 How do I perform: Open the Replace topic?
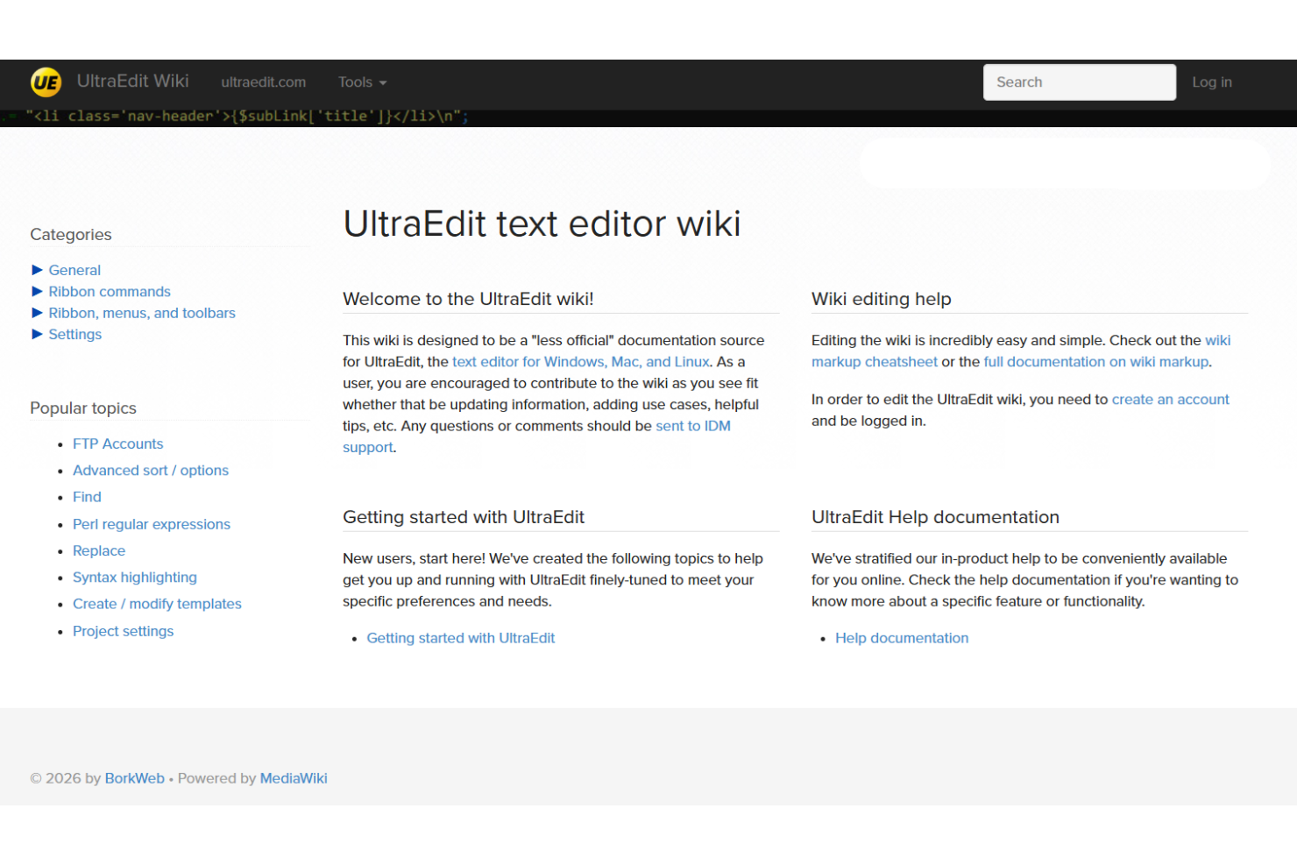[x=99, y=550]
